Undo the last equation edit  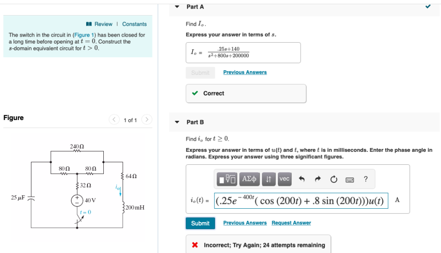click(302, 179)
